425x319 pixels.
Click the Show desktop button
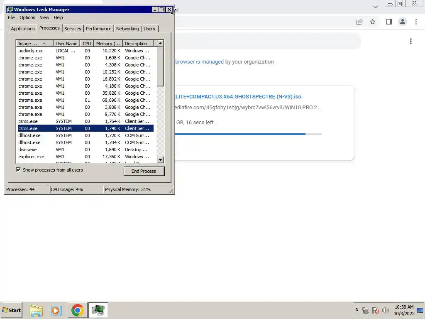point(421,310)
